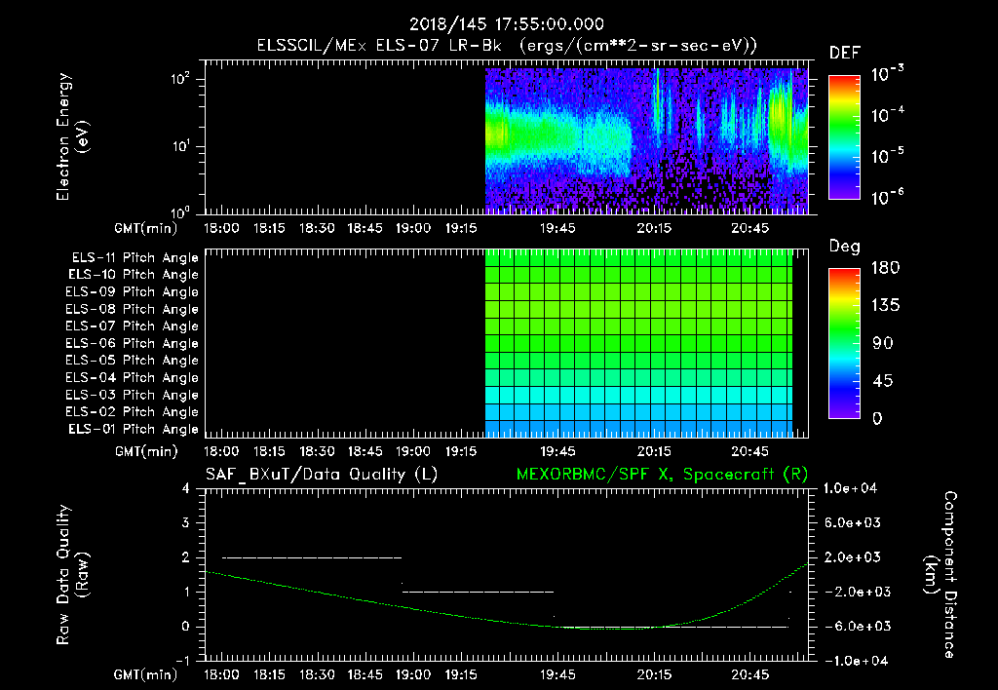Click the ELS-01 Pitch Angle row label
The image size is (998, 690).
tap(134, 430)
